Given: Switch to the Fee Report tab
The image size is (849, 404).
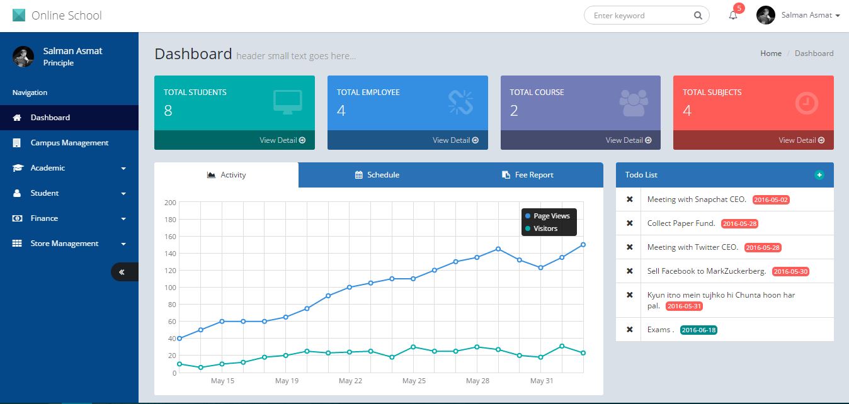Looking at the screenshot, I should 527,175.
